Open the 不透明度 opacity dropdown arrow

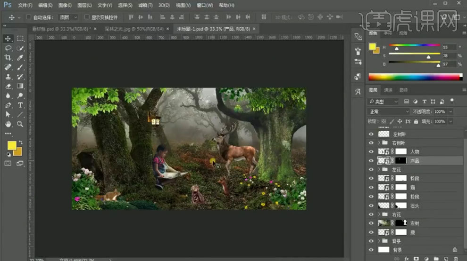pos(450,111)
